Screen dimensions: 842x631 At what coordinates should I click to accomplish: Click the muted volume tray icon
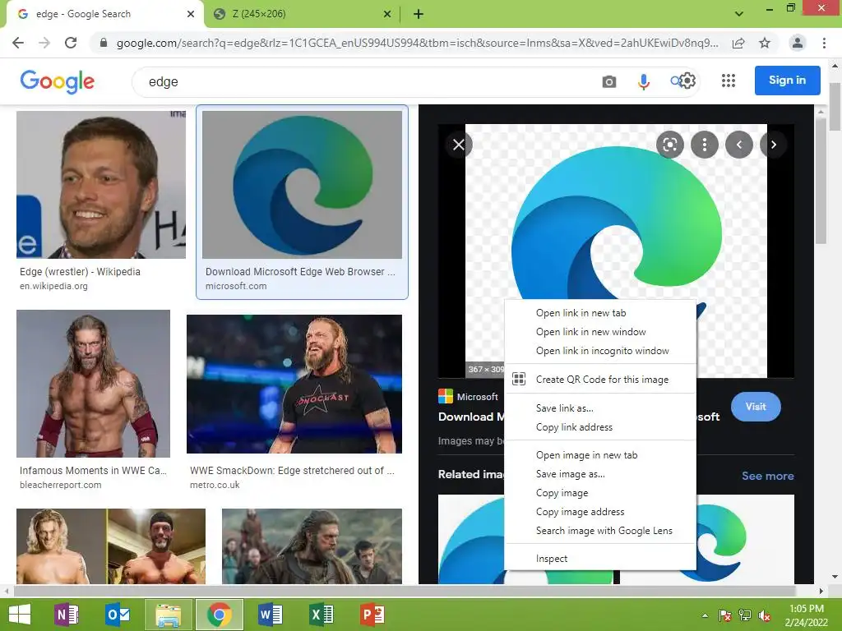point(765,615)
